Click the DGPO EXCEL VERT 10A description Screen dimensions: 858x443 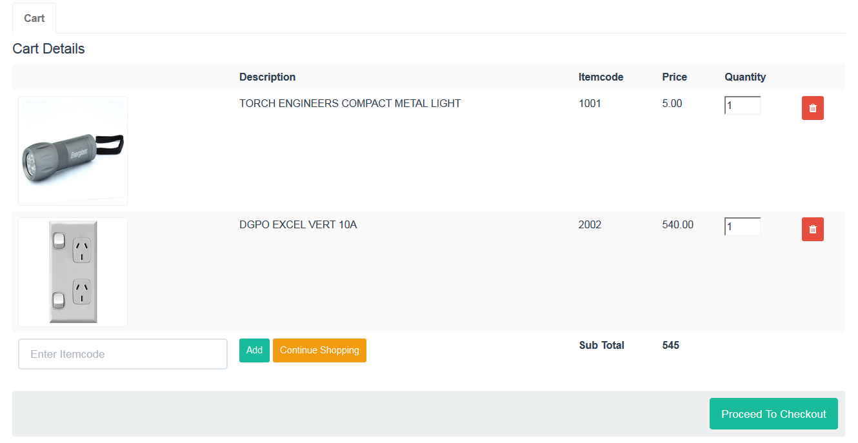[297, 224]
